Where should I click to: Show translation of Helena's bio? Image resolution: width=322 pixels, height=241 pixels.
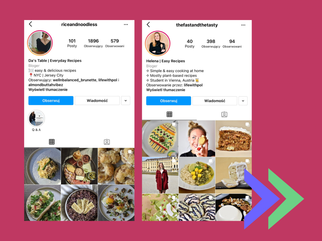click(166, 90)
